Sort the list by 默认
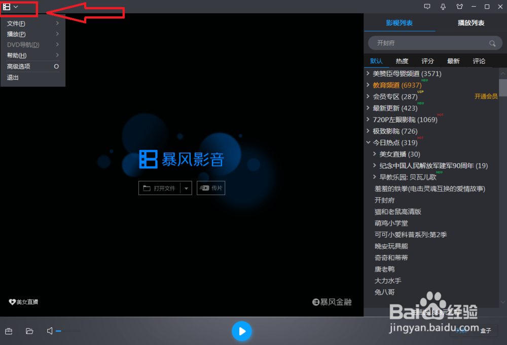507x345 pixels. point(376,61)
